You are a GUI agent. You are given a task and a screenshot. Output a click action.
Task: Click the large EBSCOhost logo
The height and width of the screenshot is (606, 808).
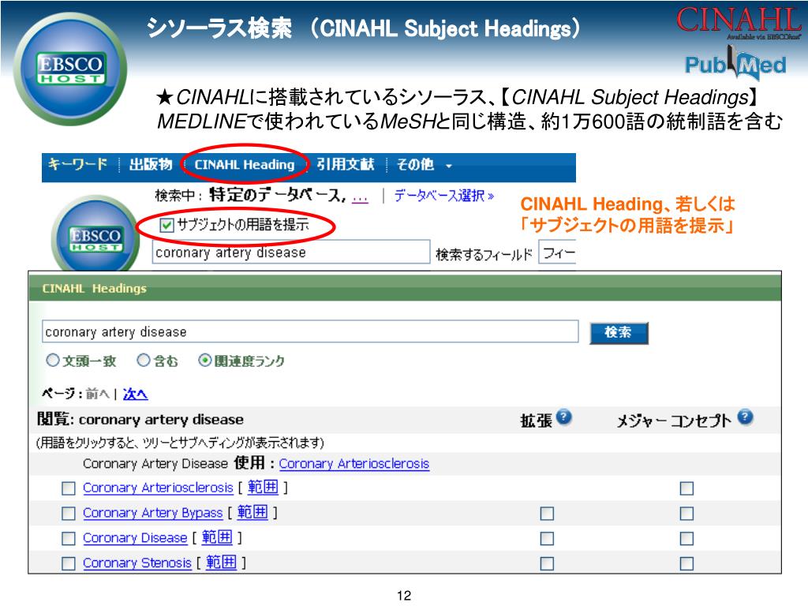pos(70,69)
